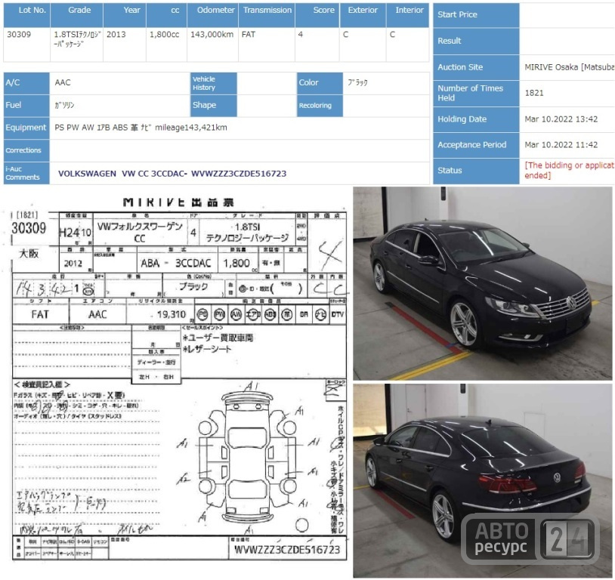The height and width of the screenshot is (580, 615).
Task: Click the Exterior column header
Action: click(363, 15)
